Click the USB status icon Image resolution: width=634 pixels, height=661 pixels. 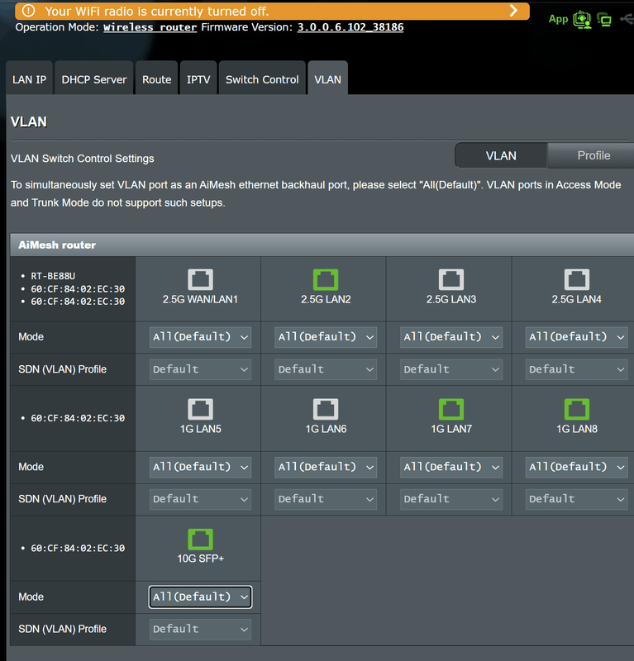(627, 19)
